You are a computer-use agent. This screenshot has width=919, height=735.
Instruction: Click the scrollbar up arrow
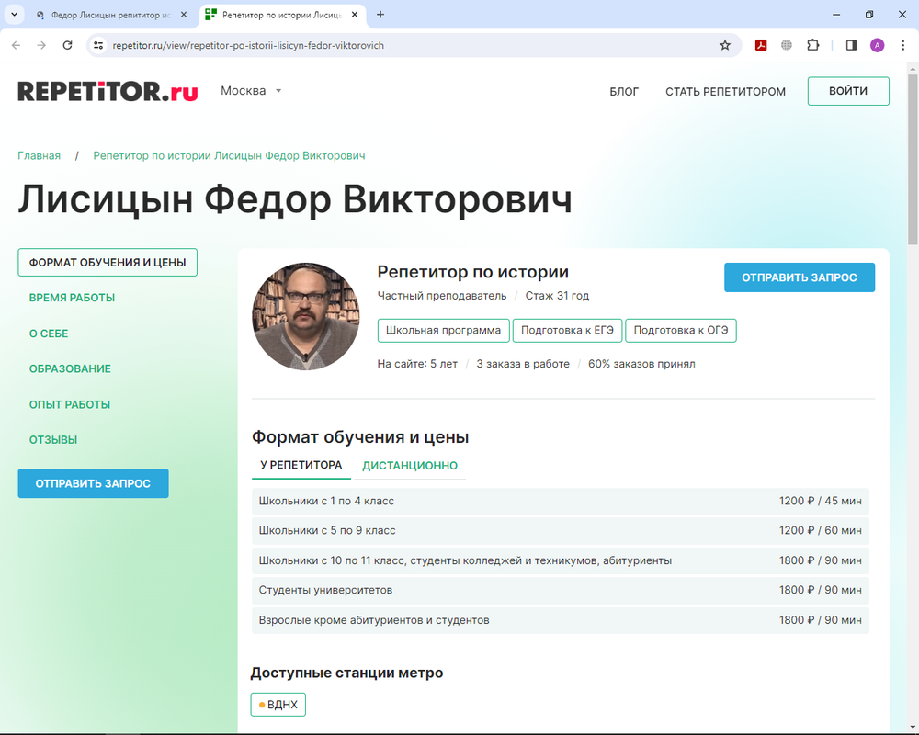tap(913, 69)
